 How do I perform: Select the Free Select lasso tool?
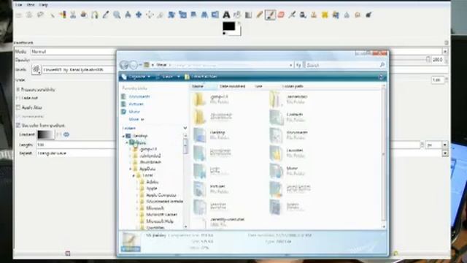40,15
